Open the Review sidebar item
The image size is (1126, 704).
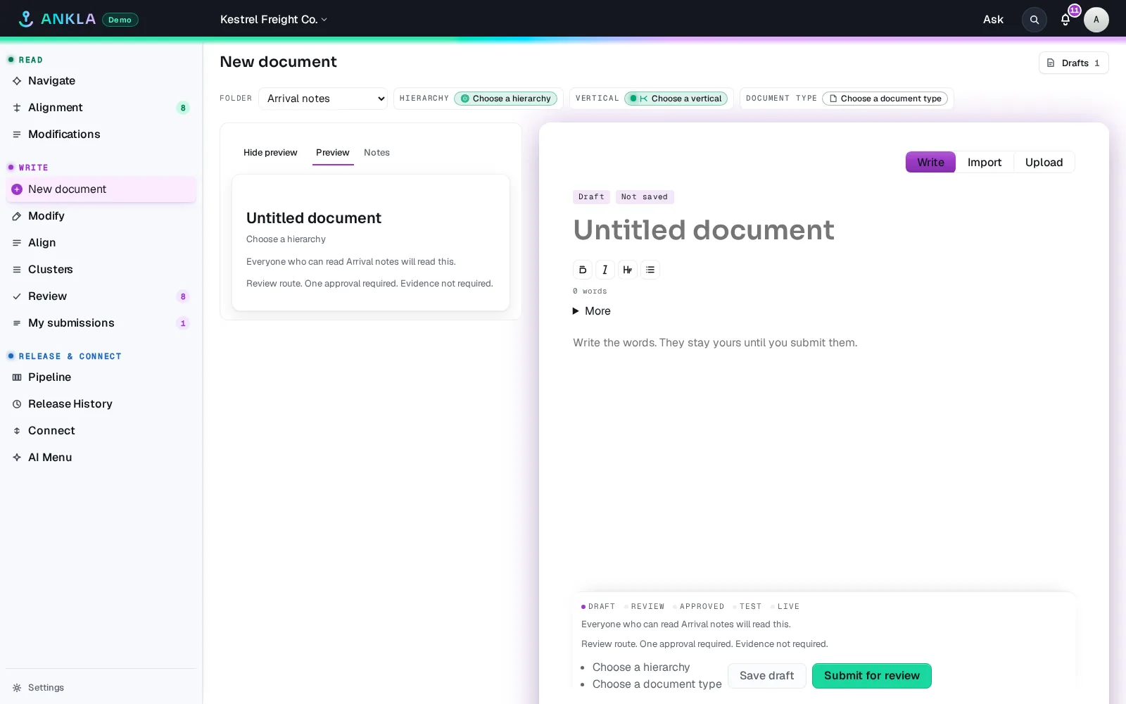coord(101,296)
